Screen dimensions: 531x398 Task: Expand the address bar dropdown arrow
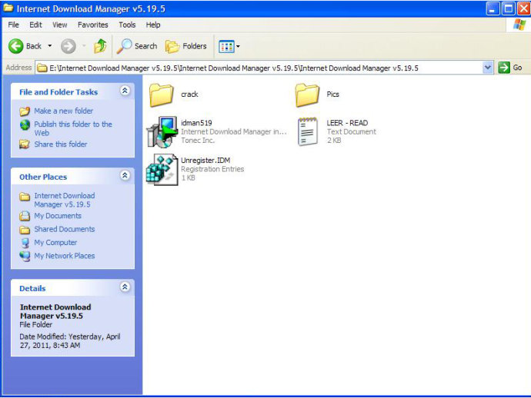tap(487, 68)
